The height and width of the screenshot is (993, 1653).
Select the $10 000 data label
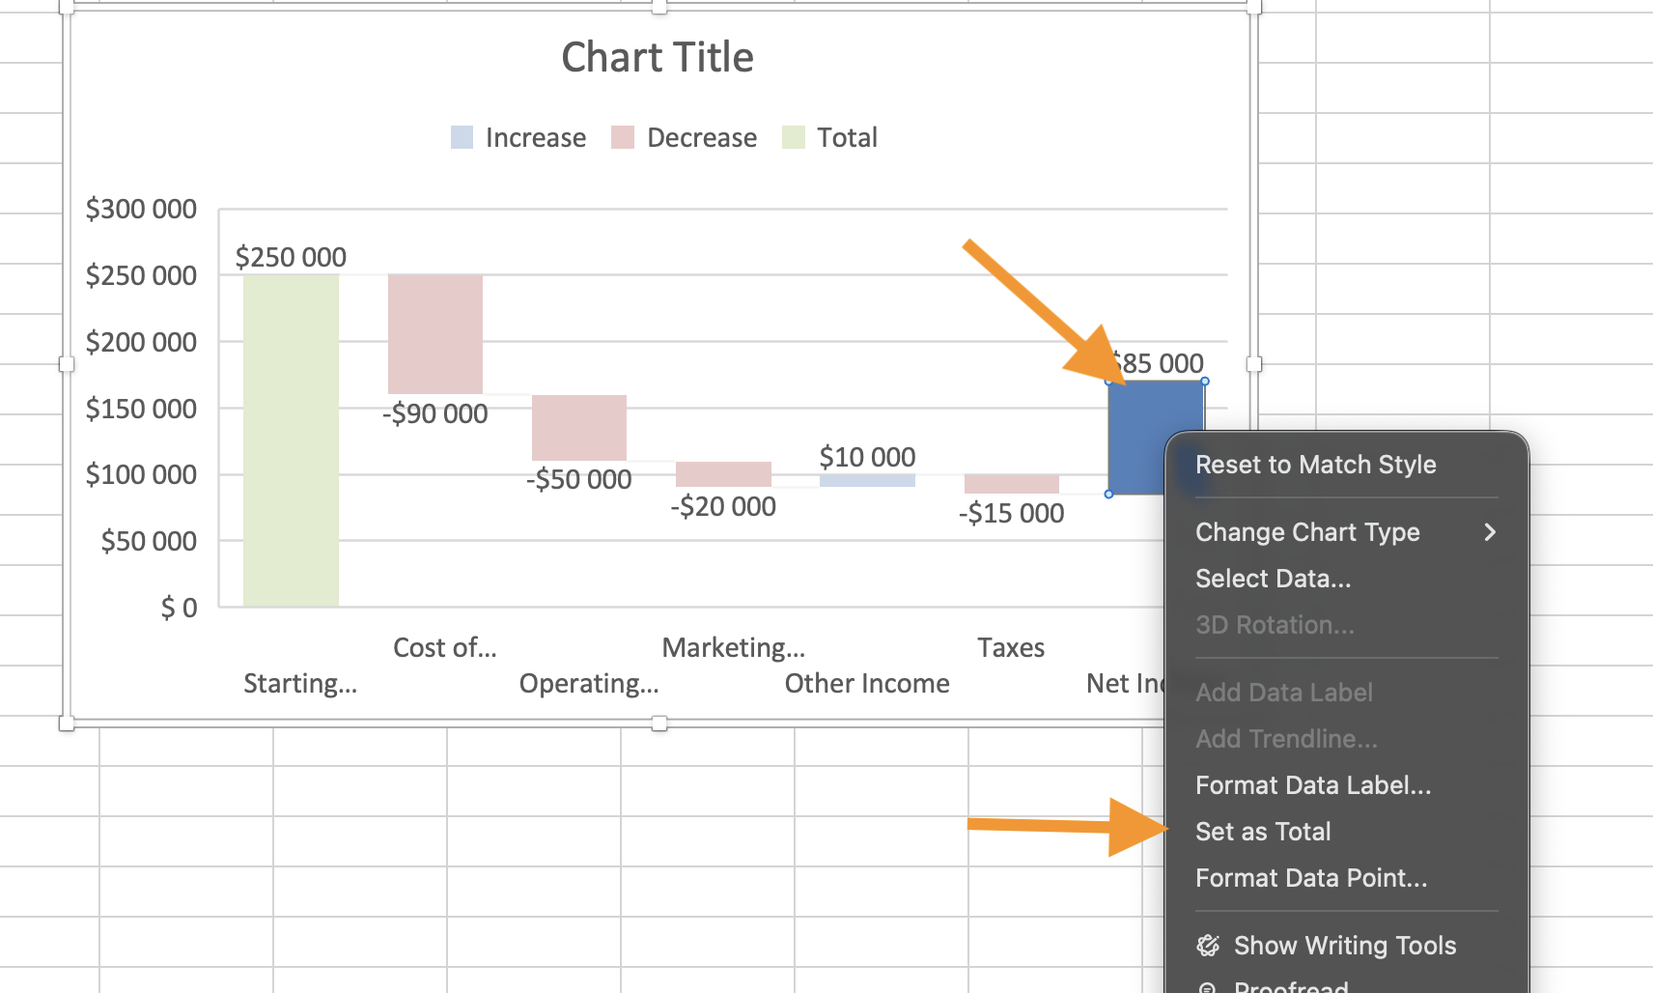click(867, 457)
